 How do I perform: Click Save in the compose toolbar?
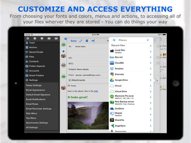pos(74,41)
